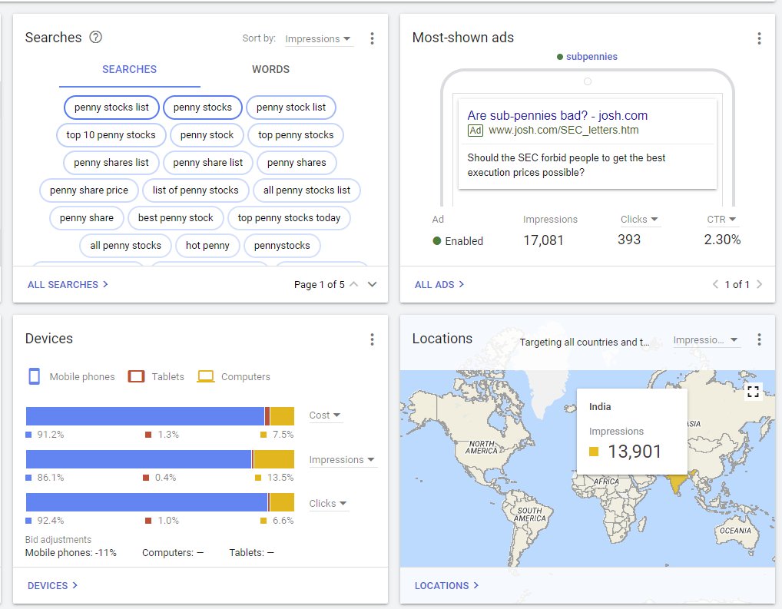Open the All Searches link
The image size is (782, 609).
pos(68,285)
